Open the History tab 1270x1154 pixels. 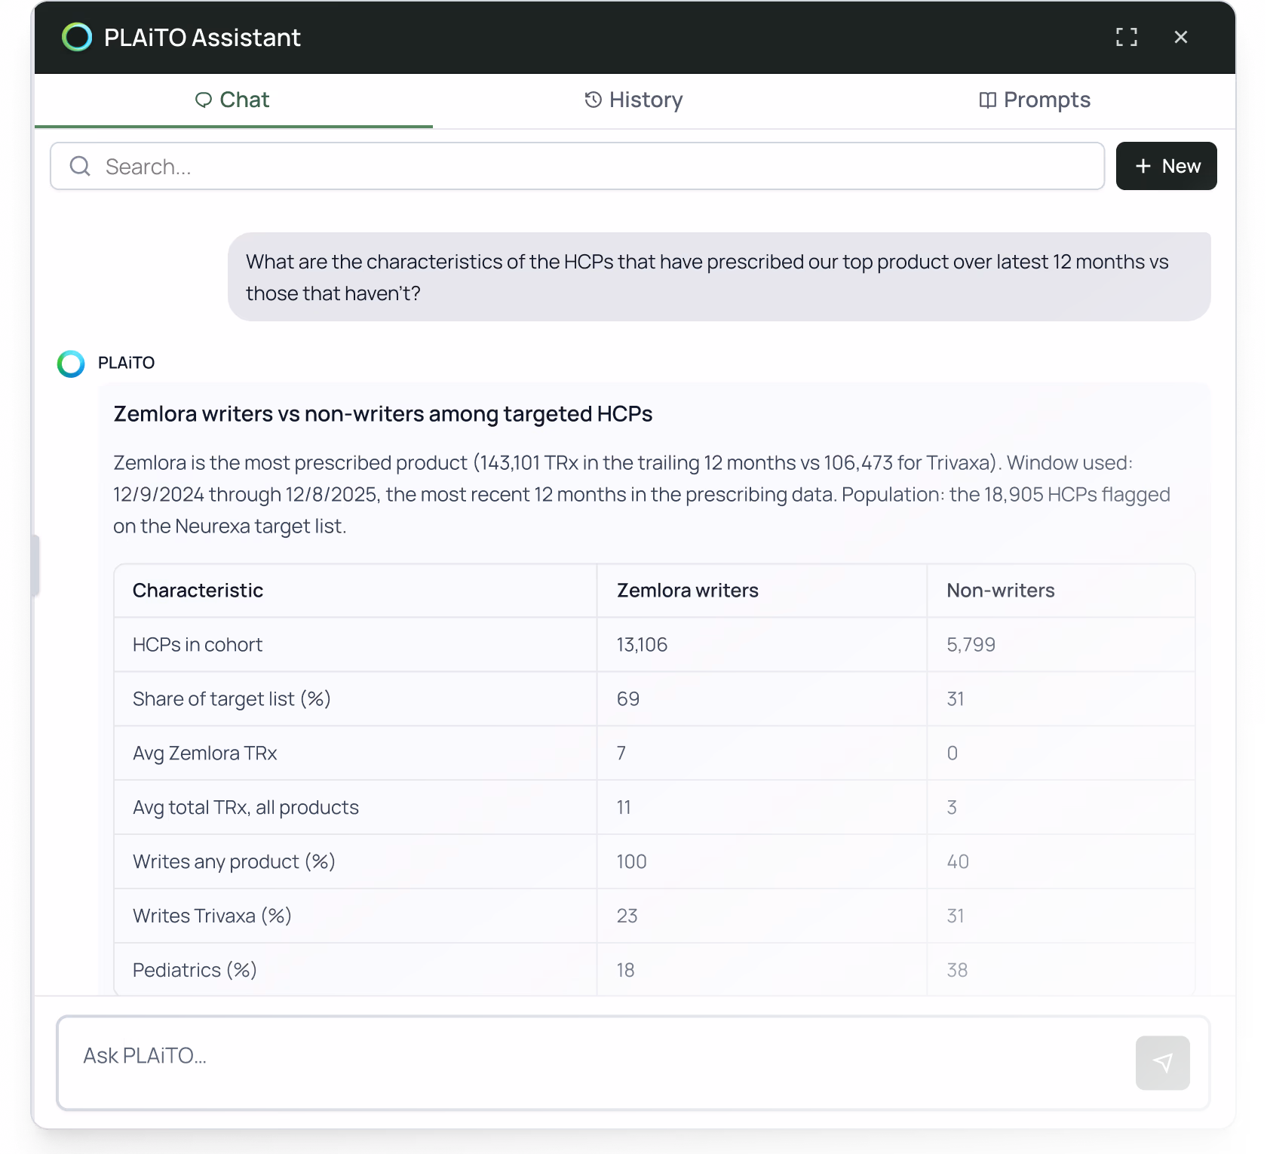click(x=633, y=100)
